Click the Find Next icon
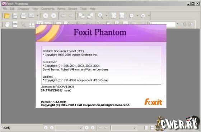 point(191,24)
